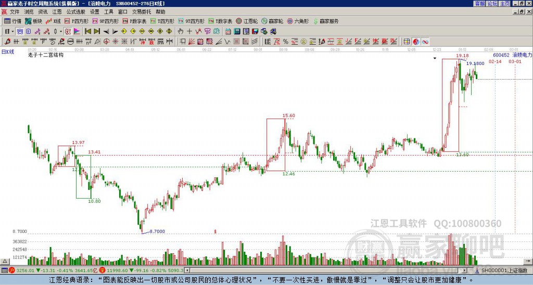Screen dimensions: 533x285
Task: Open the 赢家轮 tool
Action: tap(272, 21)
